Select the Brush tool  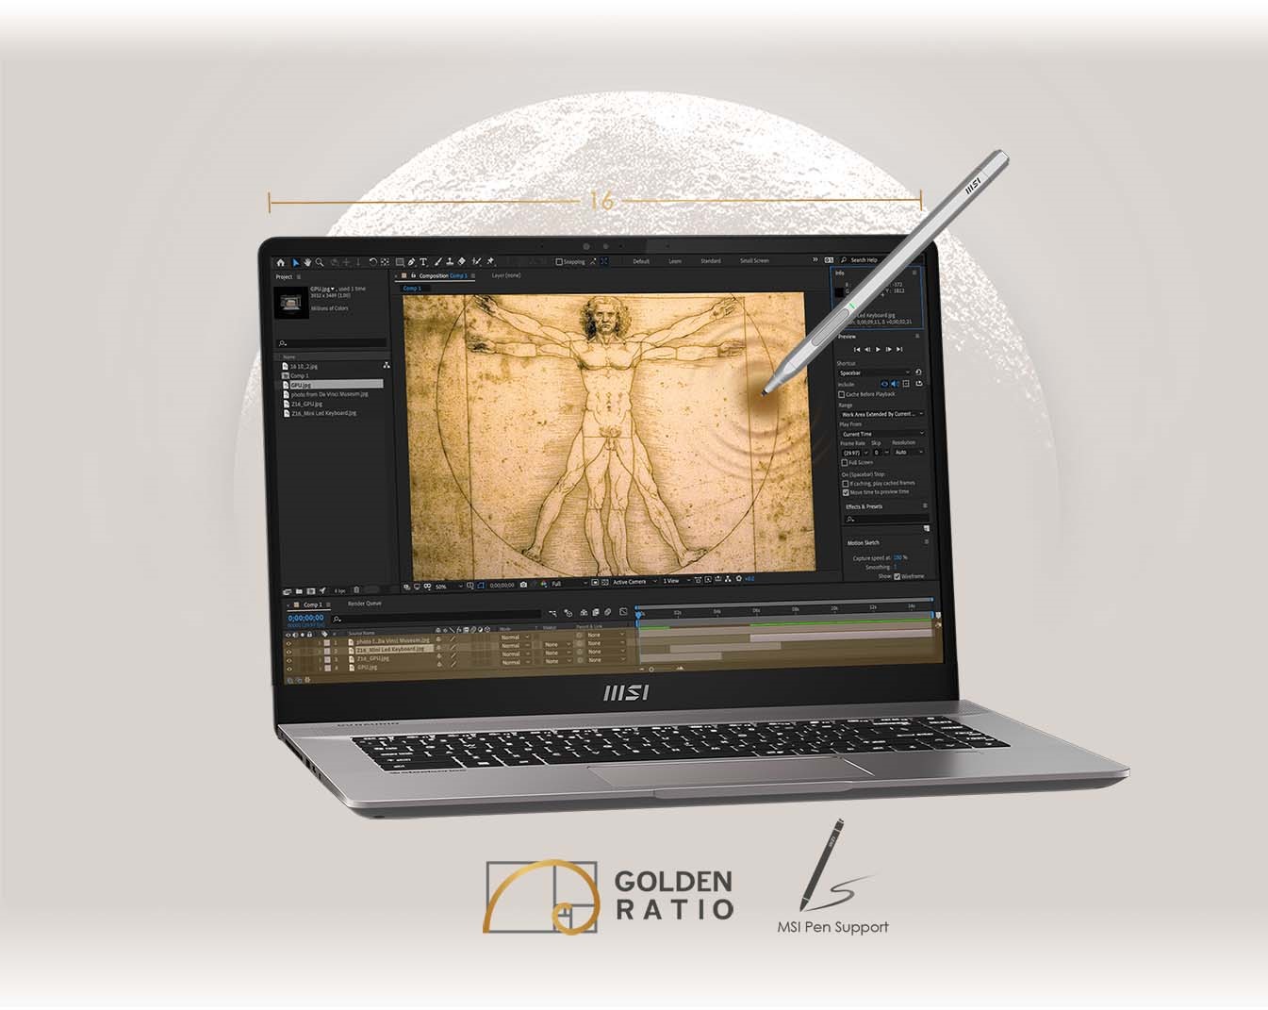437,262
